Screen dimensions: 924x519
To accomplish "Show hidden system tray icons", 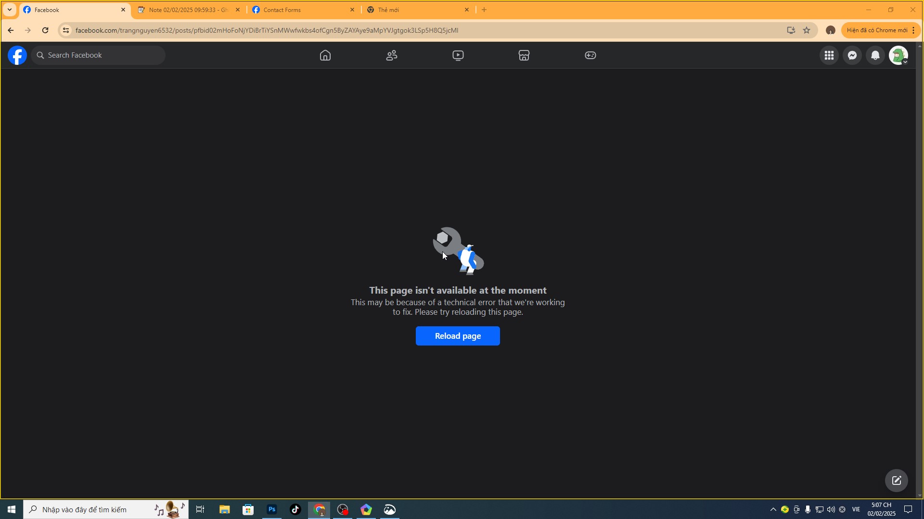I will pos(773,509).
